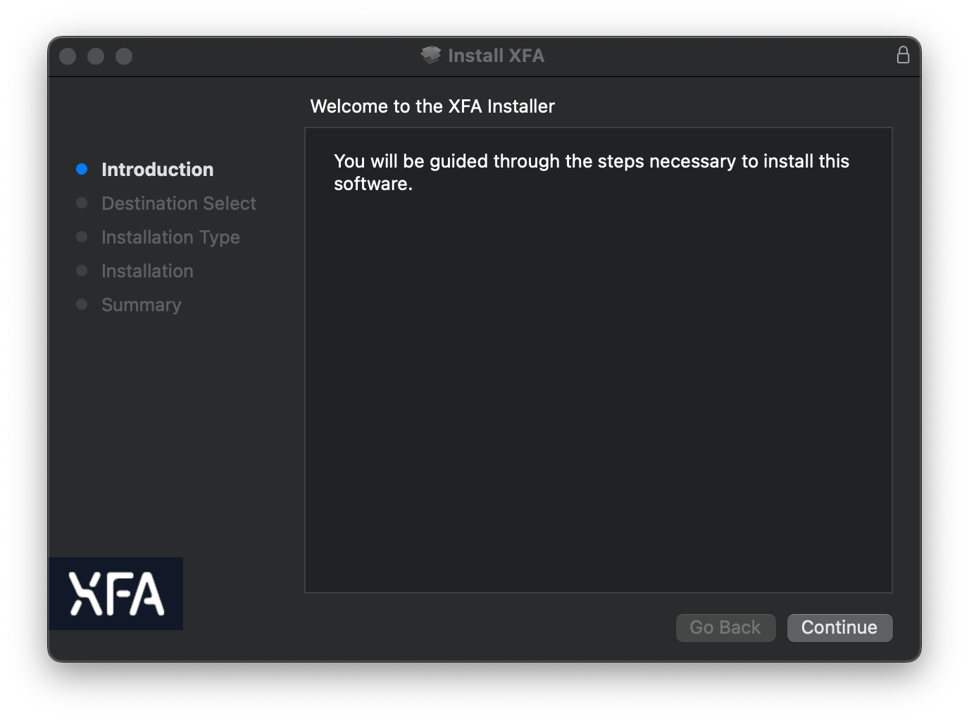Image resolution: width=969 pixels, height=721 pixels.
Task: Select the Installation Type step label
Action: coord(170,237)
